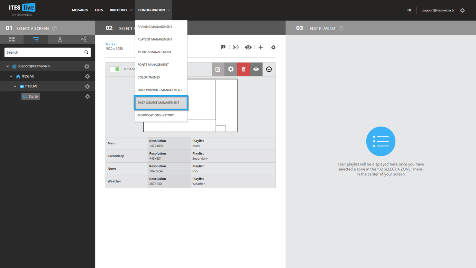Select the Starter screen tree item
The width and height of the screenshot is (476, 268).
[31, 96]
